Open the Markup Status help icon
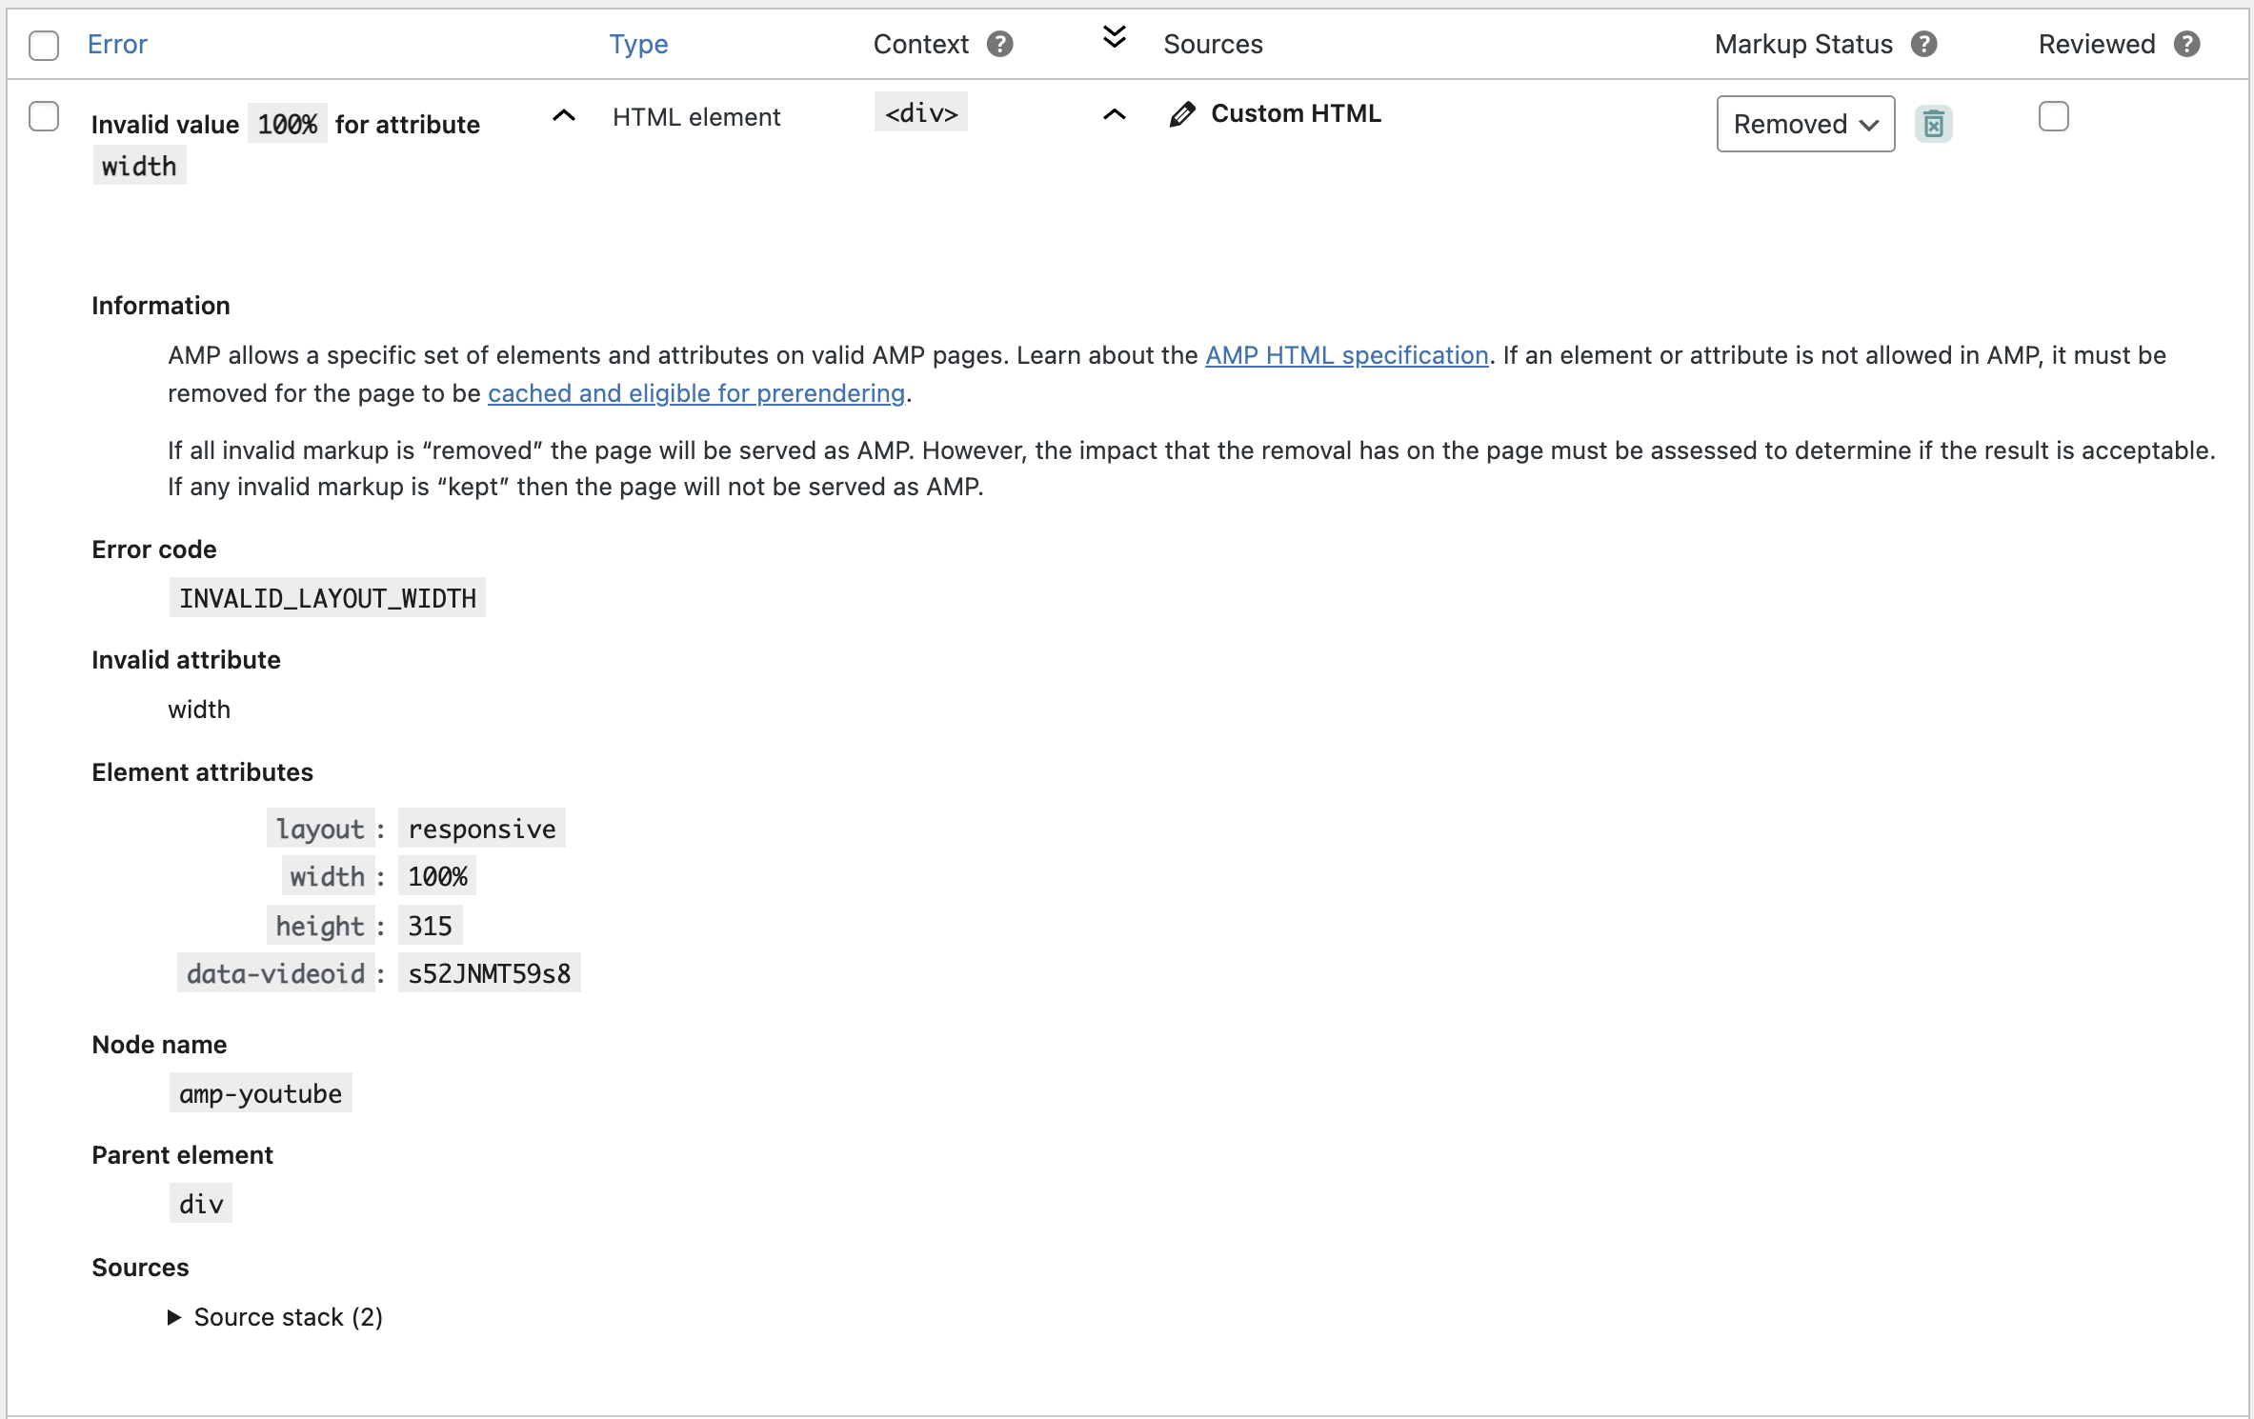The width and height of the screenshot is (2254, 1419). pos(1923,44)
